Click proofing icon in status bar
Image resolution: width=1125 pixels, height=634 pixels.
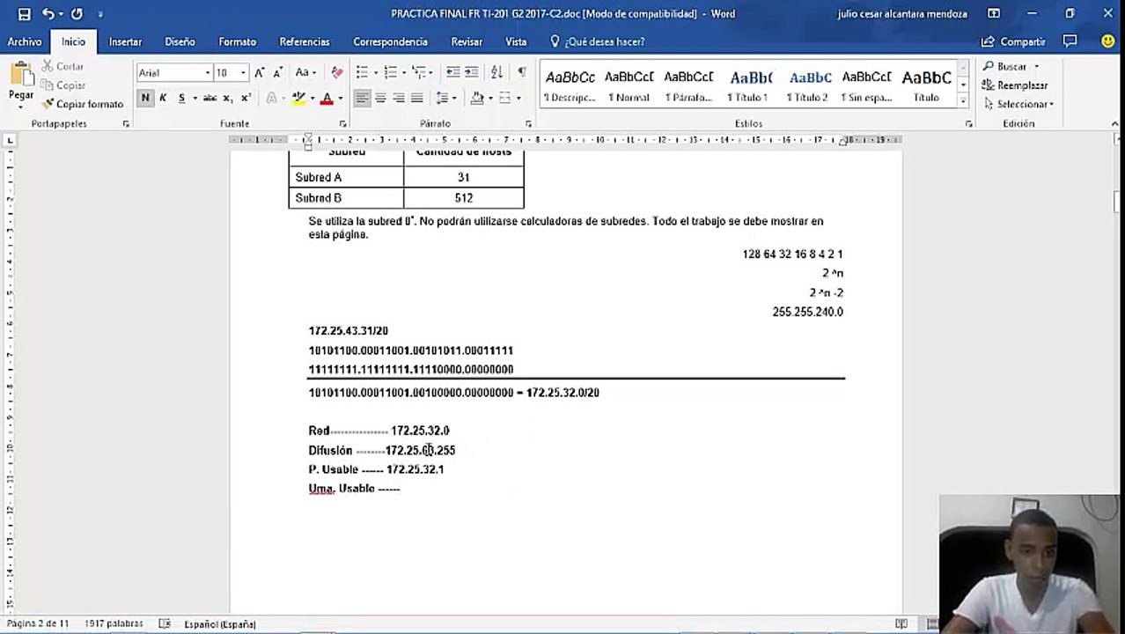pyautogui.click(x=164, y=623)
